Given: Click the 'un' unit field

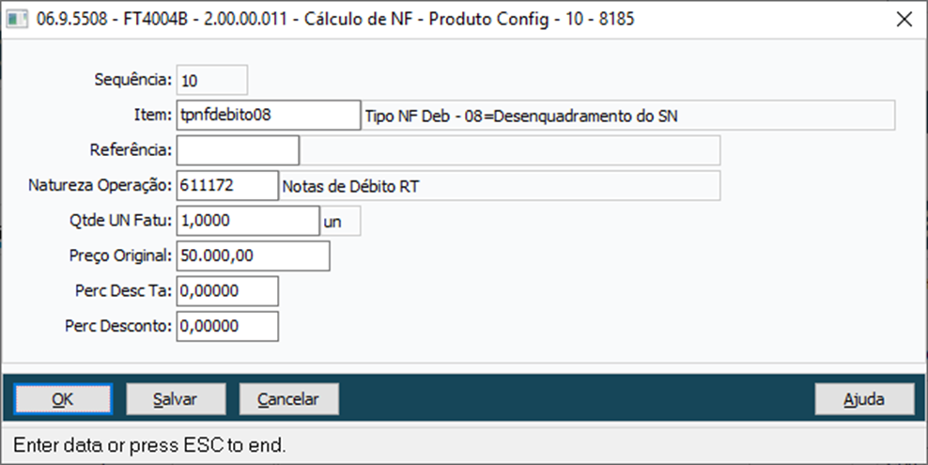Looking at the screenshot, I should [340, 221].
